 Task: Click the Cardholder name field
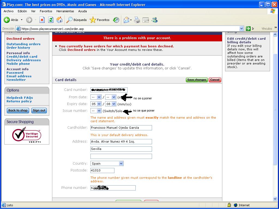(121, 128)
